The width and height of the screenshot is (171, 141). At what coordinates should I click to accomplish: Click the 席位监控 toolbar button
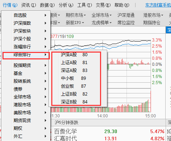click(x=126, y=23)
